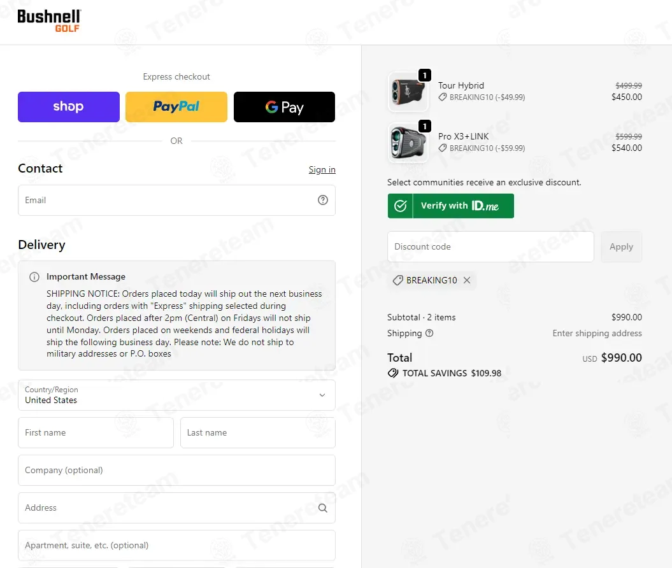Click the Bushnell Golf logo

(x=49, y=21)
